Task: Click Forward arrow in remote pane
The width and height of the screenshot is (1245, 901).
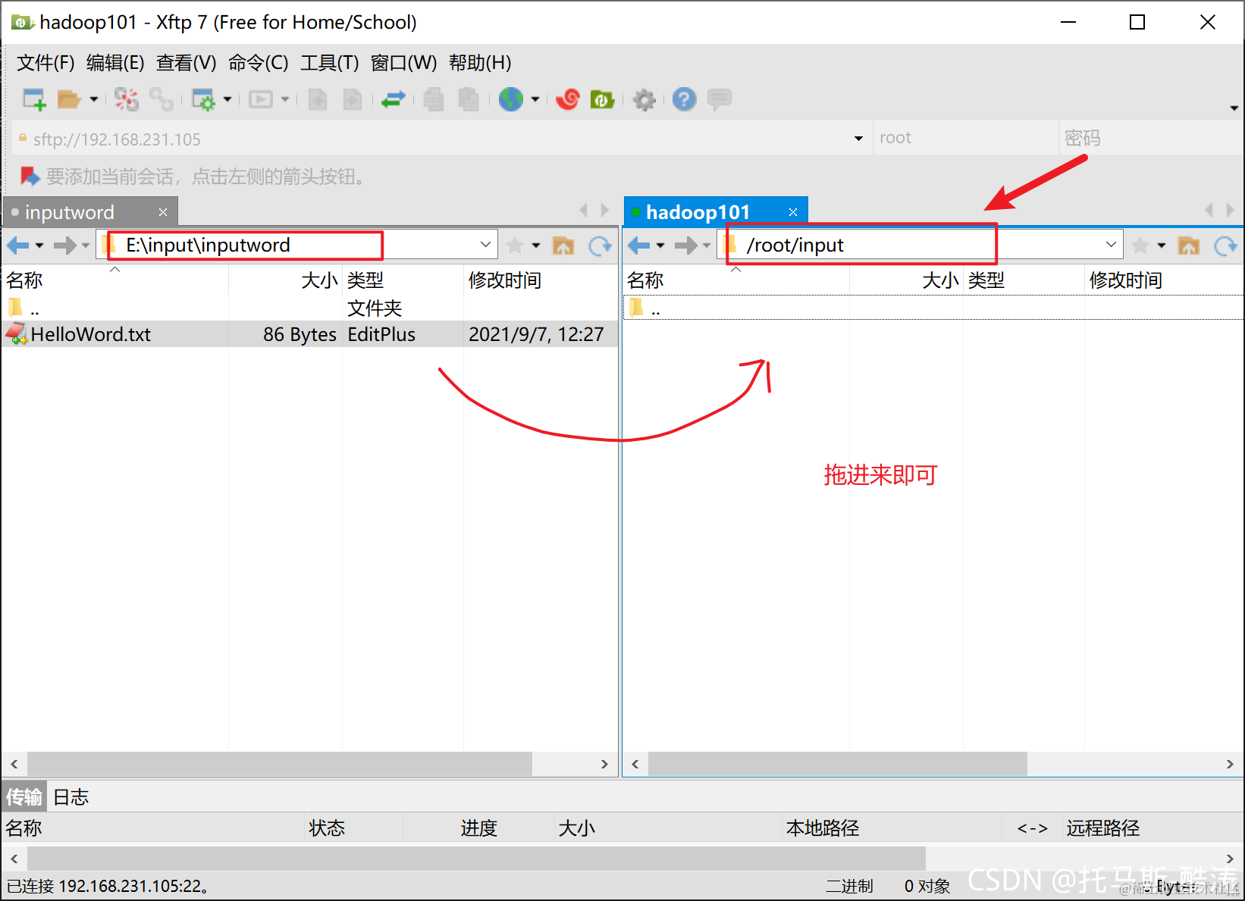Action: (686, 245)
